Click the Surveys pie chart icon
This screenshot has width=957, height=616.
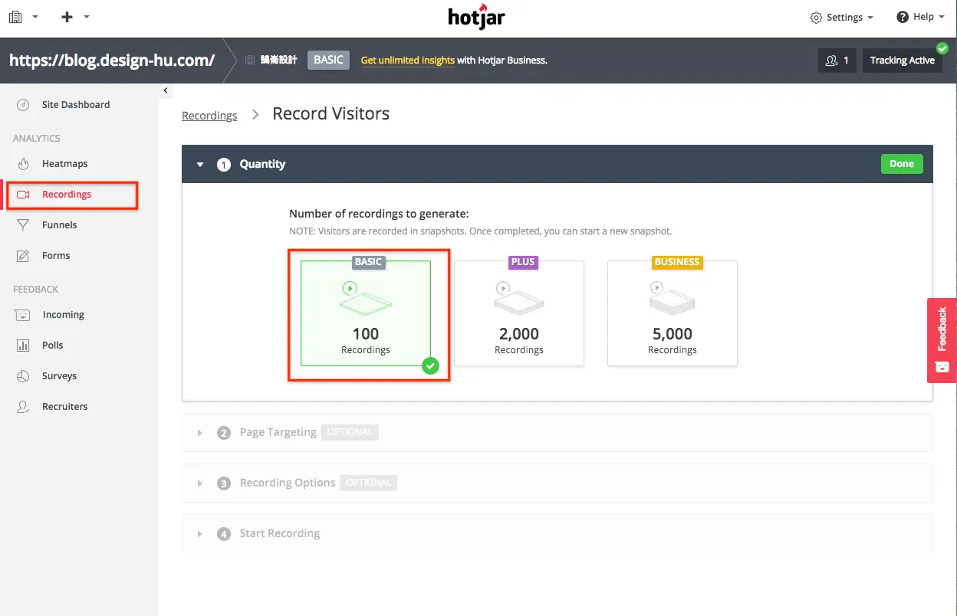23,376
